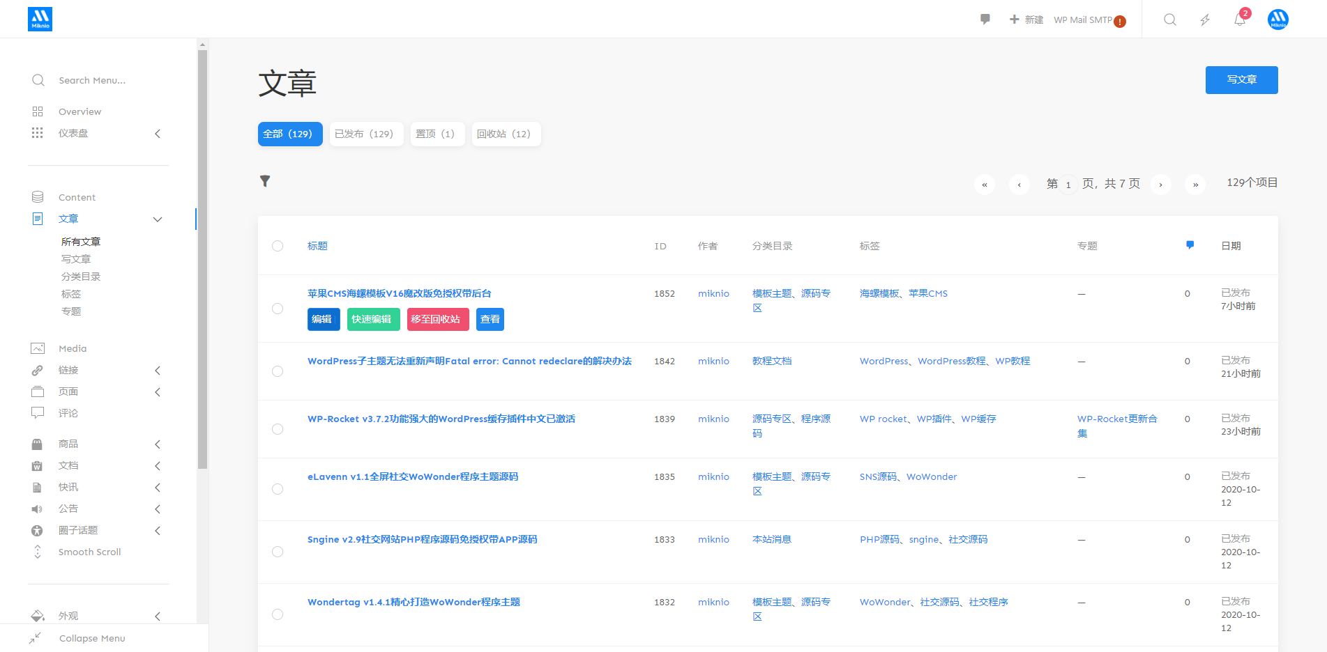This screenshot has width=1327, height=652.
Task: Open the comments icon in the top bar
Action: pyautogui.click(x=985, y=20)
